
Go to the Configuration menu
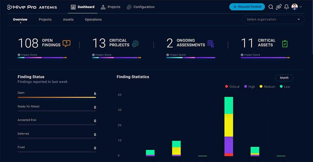[140, 7]
